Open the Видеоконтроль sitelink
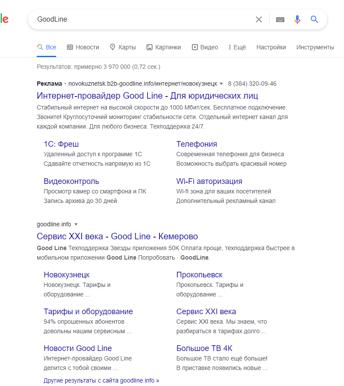Image resolution: width=344 pixels, height=386 pixels. pyautogui.click(x=71, y=181)
